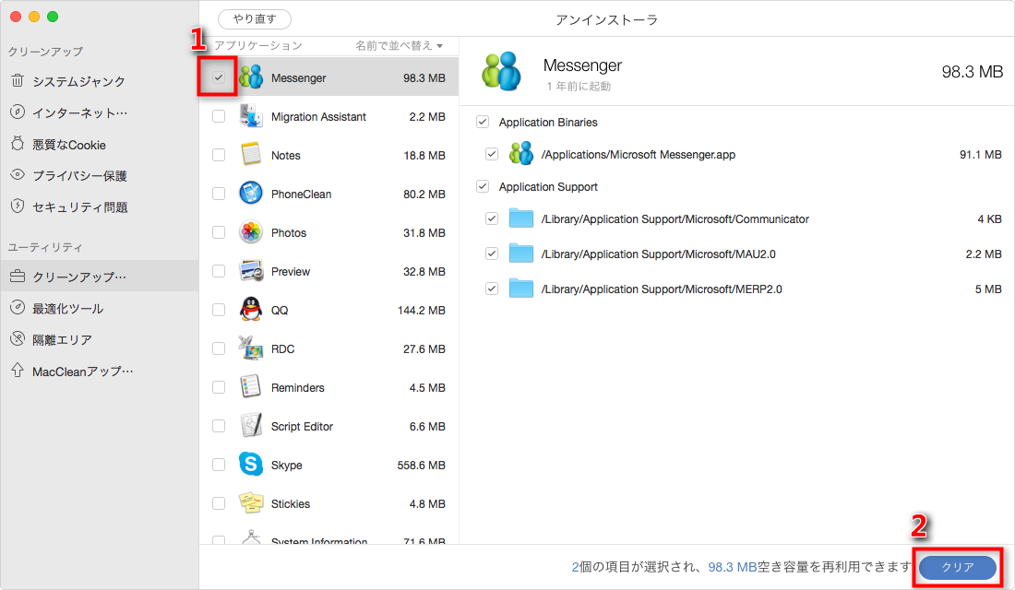Check the Preview checkbox
This screenshot has height=590, width=1015.
[x=219, y=271]
